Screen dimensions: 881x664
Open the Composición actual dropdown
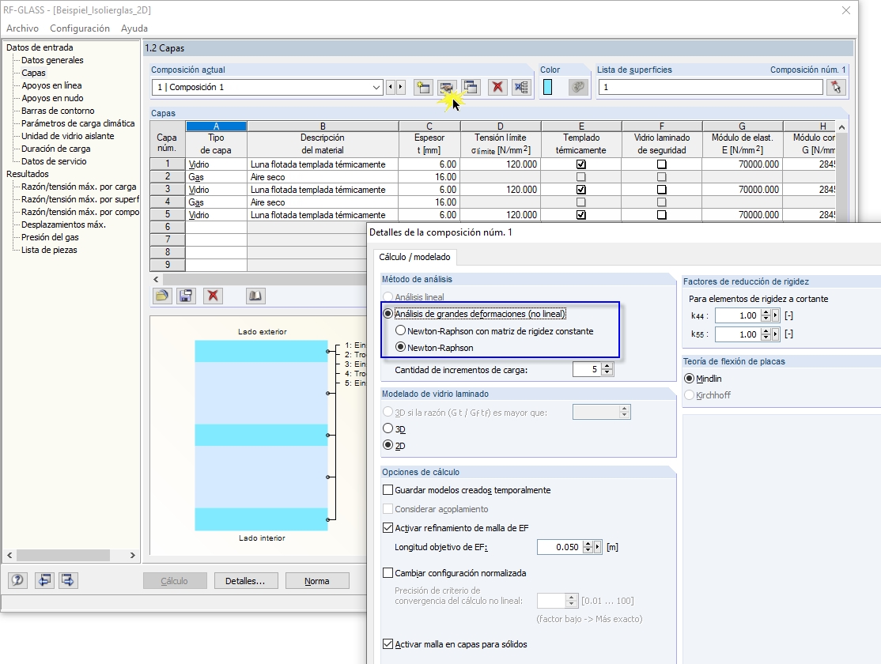pos(376,87)
